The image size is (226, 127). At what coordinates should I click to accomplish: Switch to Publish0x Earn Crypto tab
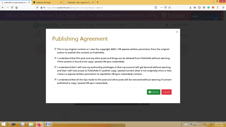coord(79,3)
